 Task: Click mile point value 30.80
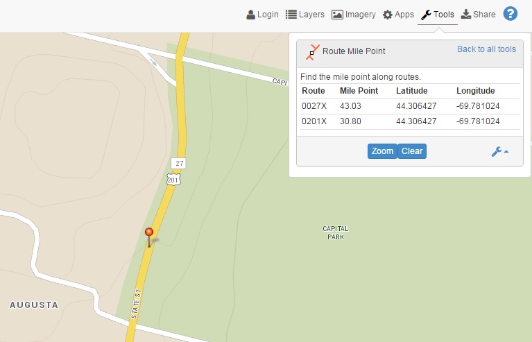coord(350,121)
